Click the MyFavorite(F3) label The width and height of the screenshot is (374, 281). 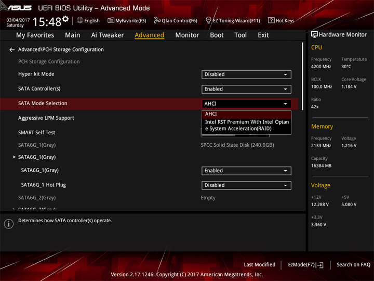(130, 20)
